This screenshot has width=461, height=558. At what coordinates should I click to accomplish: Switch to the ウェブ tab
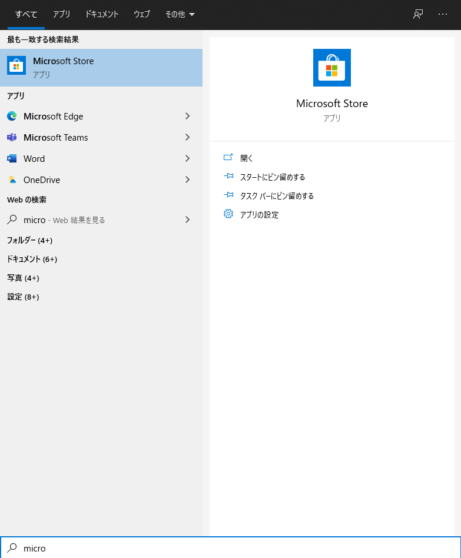pyautogui.click(x=142, y=14)
